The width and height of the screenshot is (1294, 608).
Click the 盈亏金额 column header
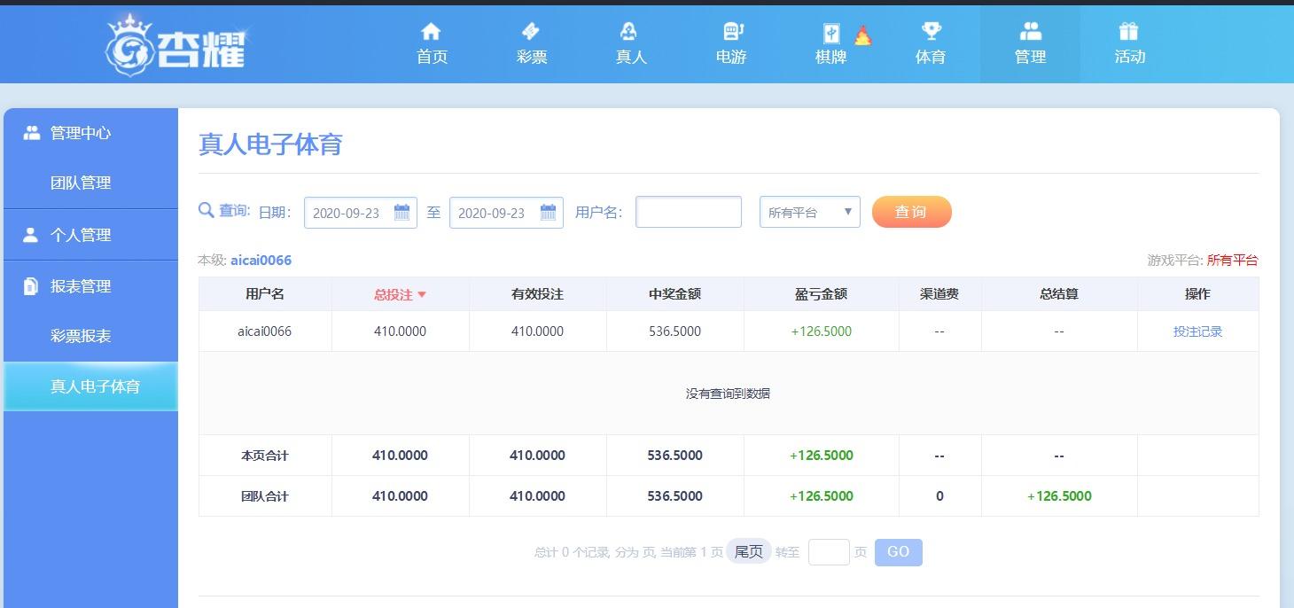coord(821,294)
